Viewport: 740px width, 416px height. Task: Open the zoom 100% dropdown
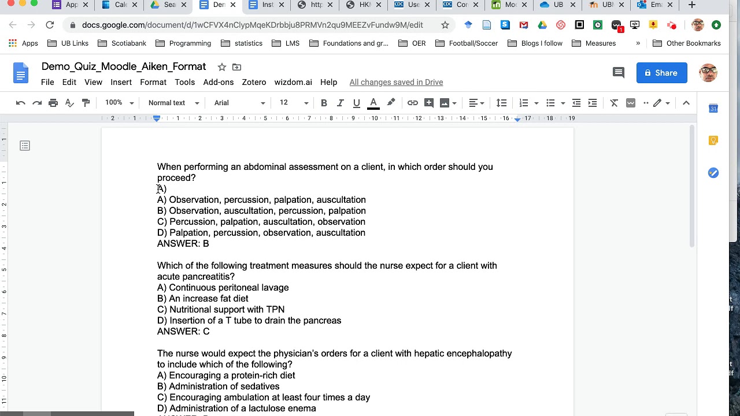[x=119, y=103]
